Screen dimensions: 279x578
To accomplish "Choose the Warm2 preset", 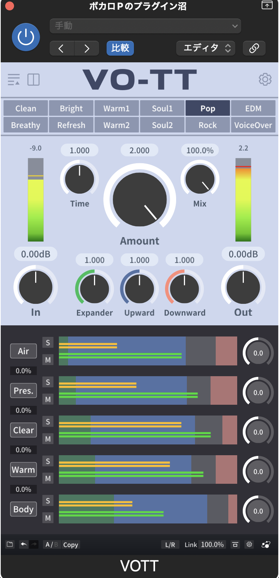I will tap(117, 125).
